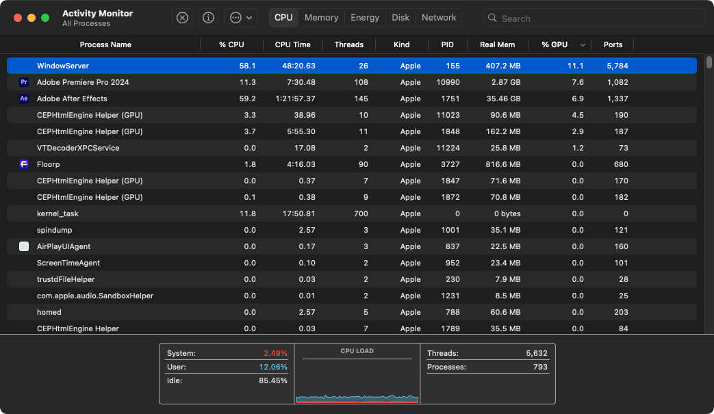The image size is (714, 414).
Task: Sort by Kind column header
Action: pyautogui.click(x=402, y=44)
